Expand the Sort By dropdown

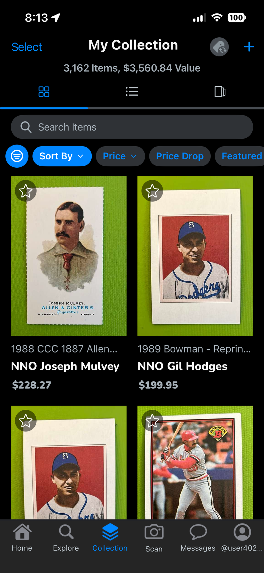click(62, 156)
